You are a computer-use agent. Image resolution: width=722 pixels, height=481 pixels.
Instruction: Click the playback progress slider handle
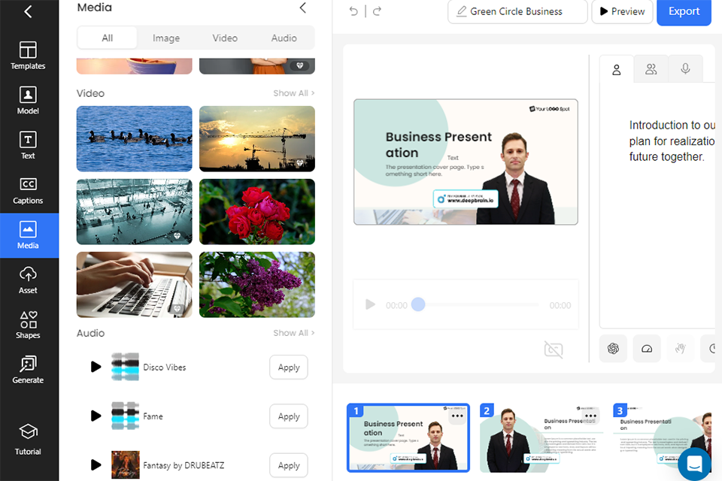click(418, 304)
